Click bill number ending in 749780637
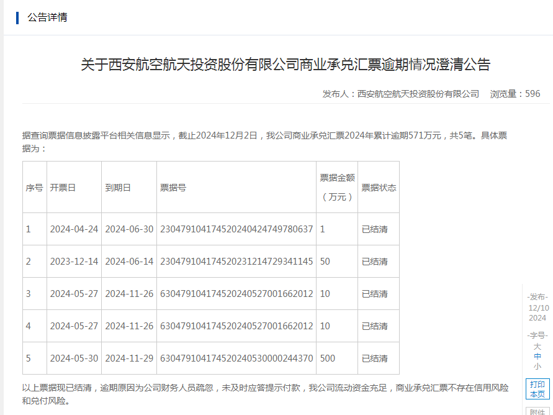The image size is (553, 415). point(236,229)
